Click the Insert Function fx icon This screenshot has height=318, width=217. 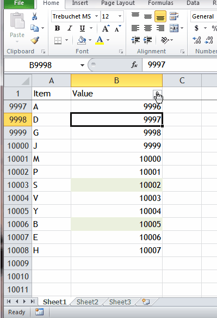[134, 65]
